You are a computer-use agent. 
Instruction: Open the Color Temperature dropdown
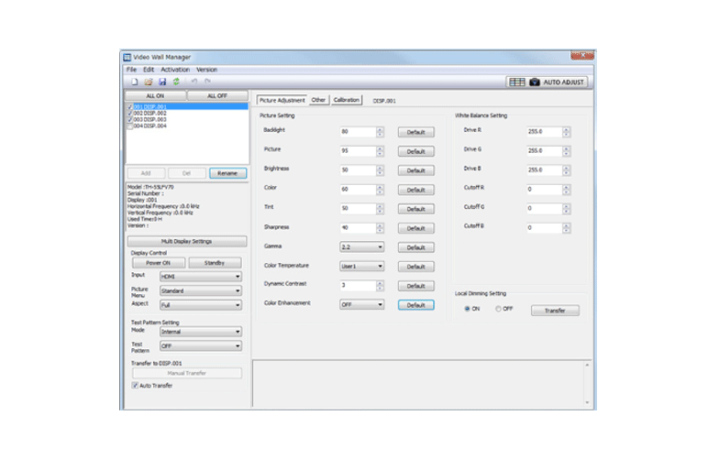[361, 266]
